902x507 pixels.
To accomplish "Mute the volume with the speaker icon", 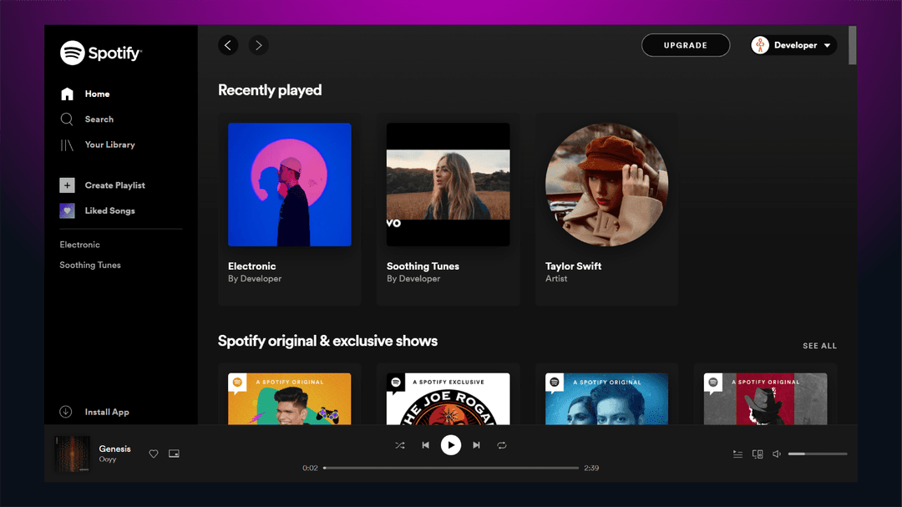I will coord(777,454).
